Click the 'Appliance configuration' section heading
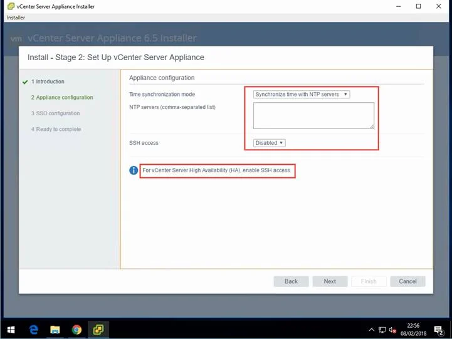Image resolution: width=452 pixels, height=339 pixels. point(162,78)
